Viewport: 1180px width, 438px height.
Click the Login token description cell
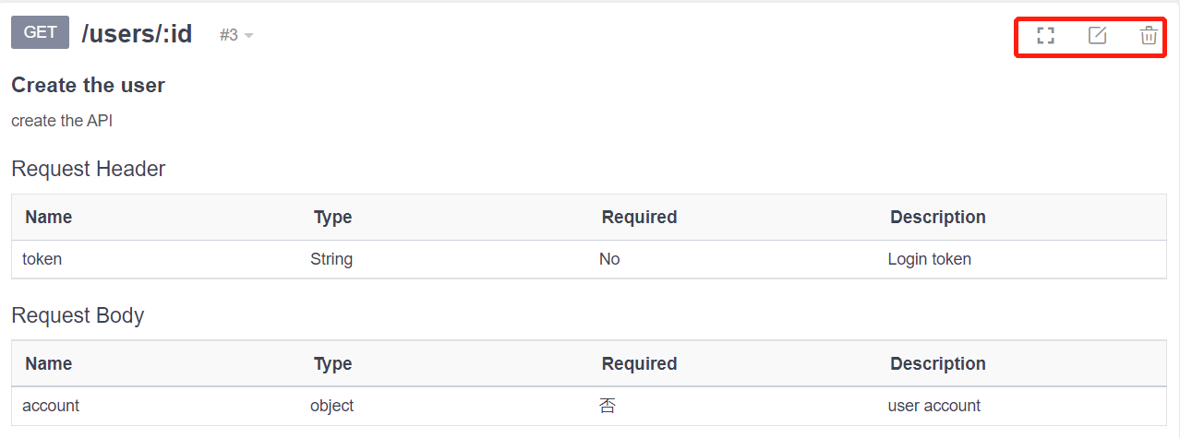pyautogui.click(x=929, y=259)
